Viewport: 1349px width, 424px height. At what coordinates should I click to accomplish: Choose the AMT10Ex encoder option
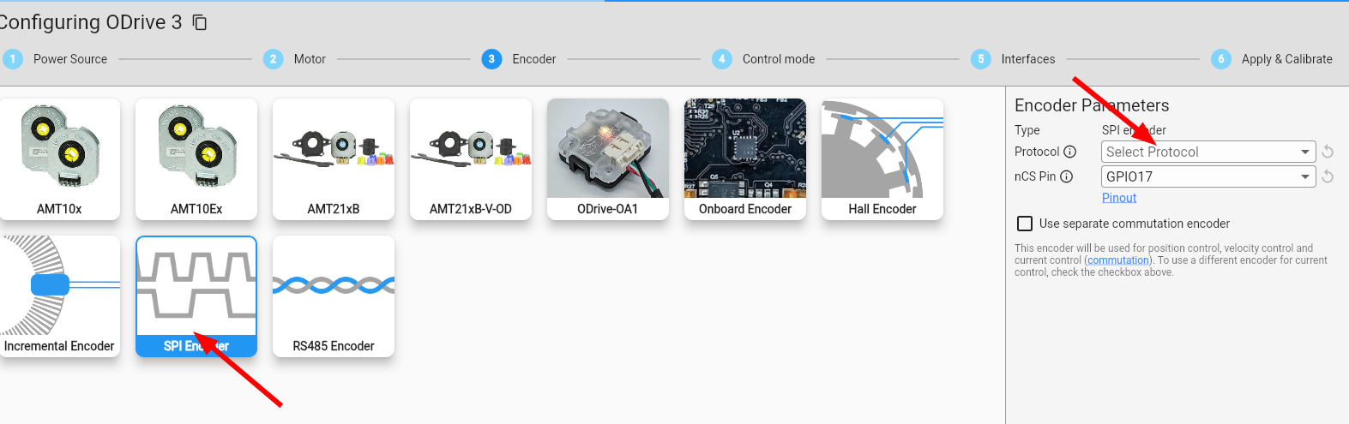click(x=196, y=158)
